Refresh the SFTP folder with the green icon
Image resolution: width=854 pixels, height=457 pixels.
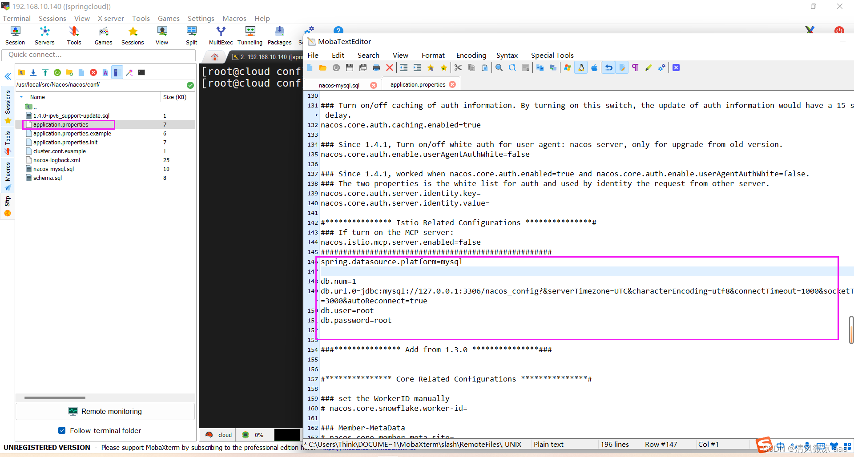(x=57, y=72)
